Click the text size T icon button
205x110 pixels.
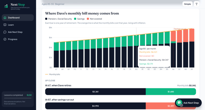(x=197, y=4)
